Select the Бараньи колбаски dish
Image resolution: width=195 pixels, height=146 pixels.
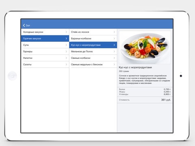pos(93,39)
